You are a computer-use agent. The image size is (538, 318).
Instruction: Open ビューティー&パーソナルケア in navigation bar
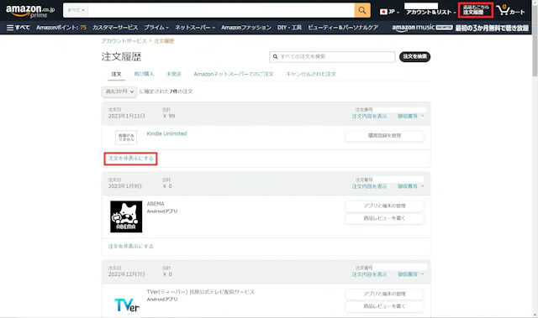pyautogui.click(x=343, y=28)
